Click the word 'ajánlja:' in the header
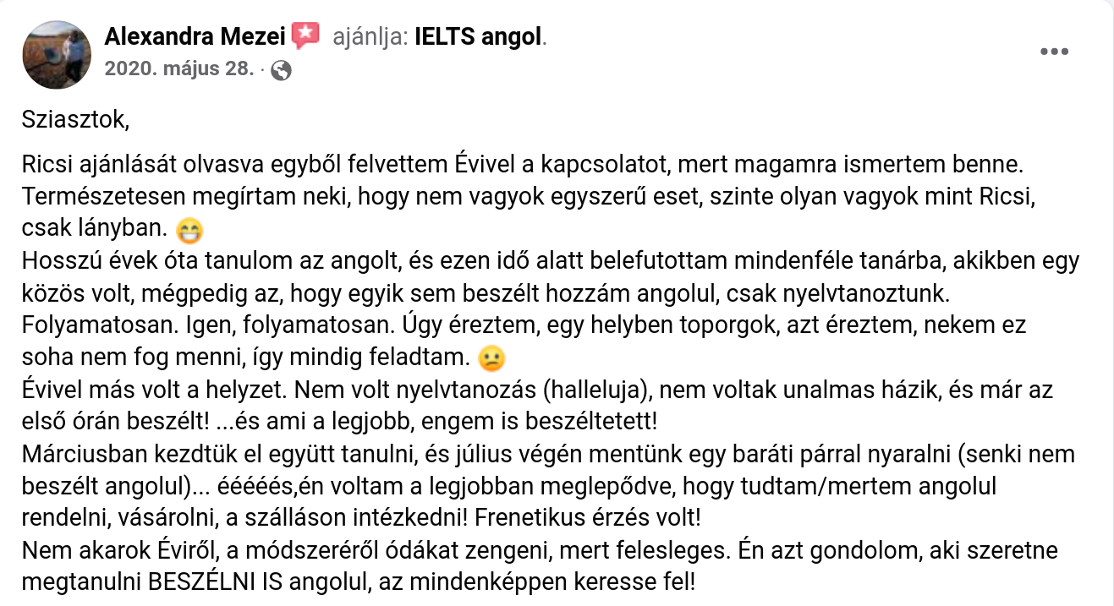Viewport: 1114px width, 606px height. [x=371, y=37]
